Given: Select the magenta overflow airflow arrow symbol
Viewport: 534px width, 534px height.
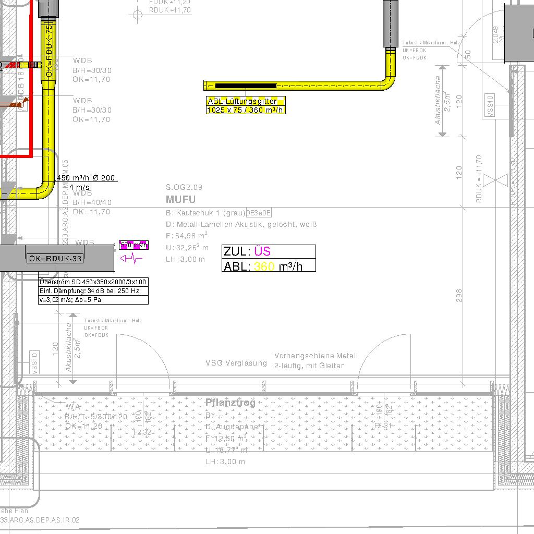Looking at the screenshot, I should (131, 258).
